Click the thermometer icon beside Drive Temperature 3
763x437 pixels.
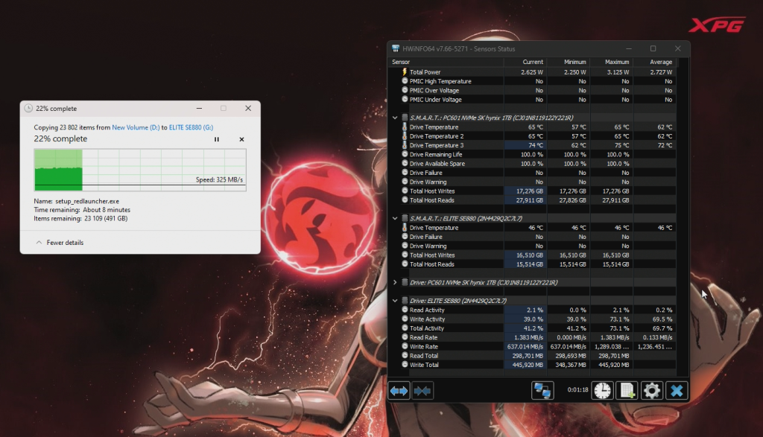[405, 145]
